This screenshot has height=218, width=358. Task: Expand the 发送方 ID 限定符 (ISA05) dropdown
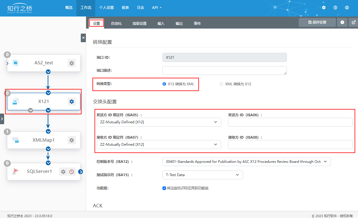[x=159, y=122]
